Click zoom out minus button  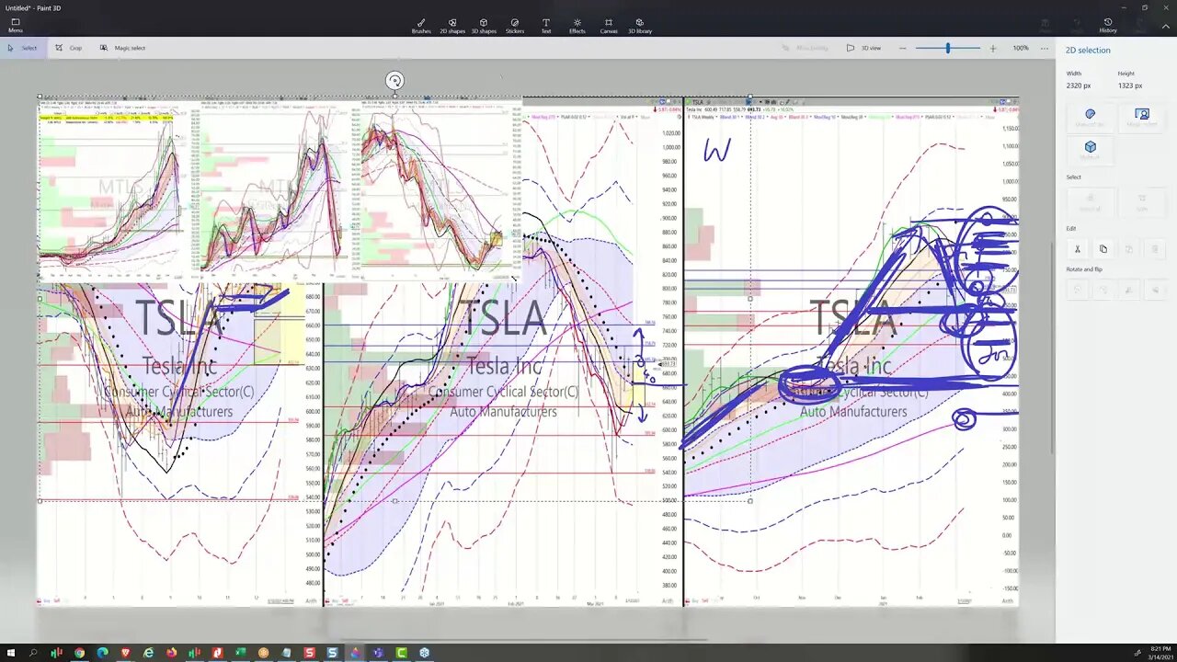click(x=903, y=48)
